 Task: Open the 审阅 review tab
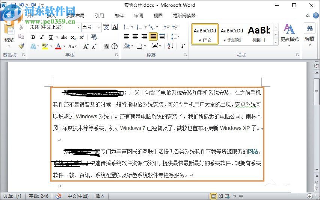point(139,16)
